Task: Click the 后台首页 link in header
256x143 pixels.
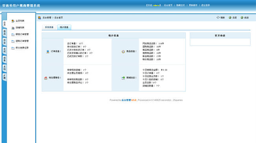Action: click(168, 5)
